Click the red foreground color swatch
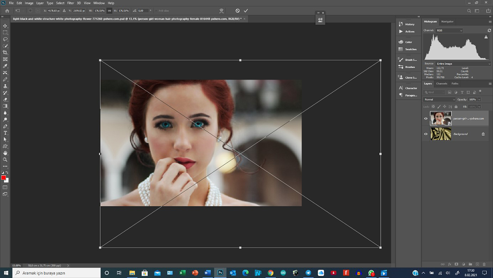This screenshot has height=278, width=493. pyautogui.click(x=4, y=178)
